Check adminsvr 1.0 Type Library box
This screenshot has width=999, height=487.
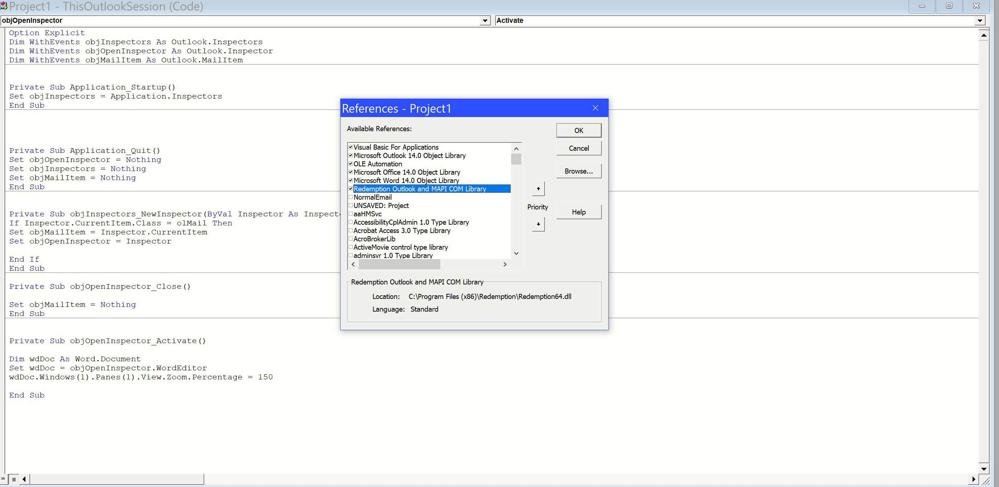(x=350, y=255)
